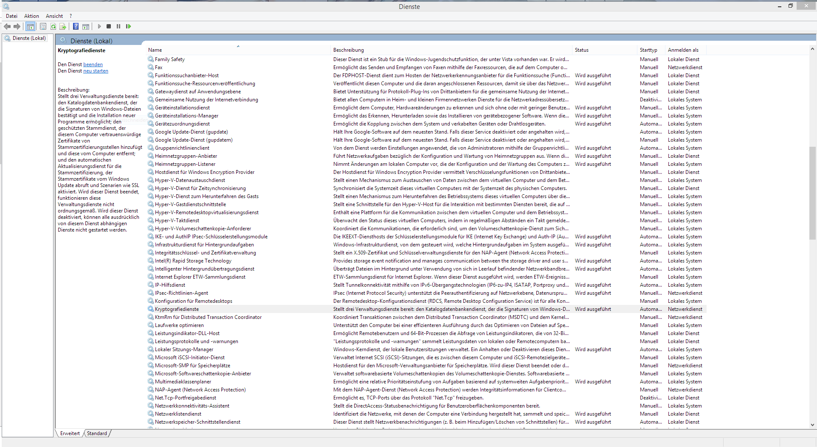The height and width of the screenshot is (447, 817).
Task: Select Konfiguration für Remotedesktops service
Action: tap(426, 301)
